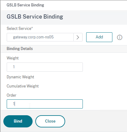Click inside the Order input field
The height and width of the screenshot is (132, 127).
45,104
